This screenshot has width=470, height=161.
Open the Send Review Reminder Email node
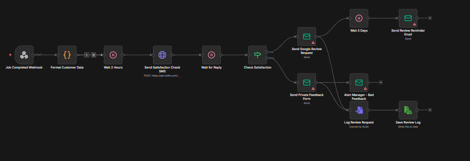tap(408, 18)
